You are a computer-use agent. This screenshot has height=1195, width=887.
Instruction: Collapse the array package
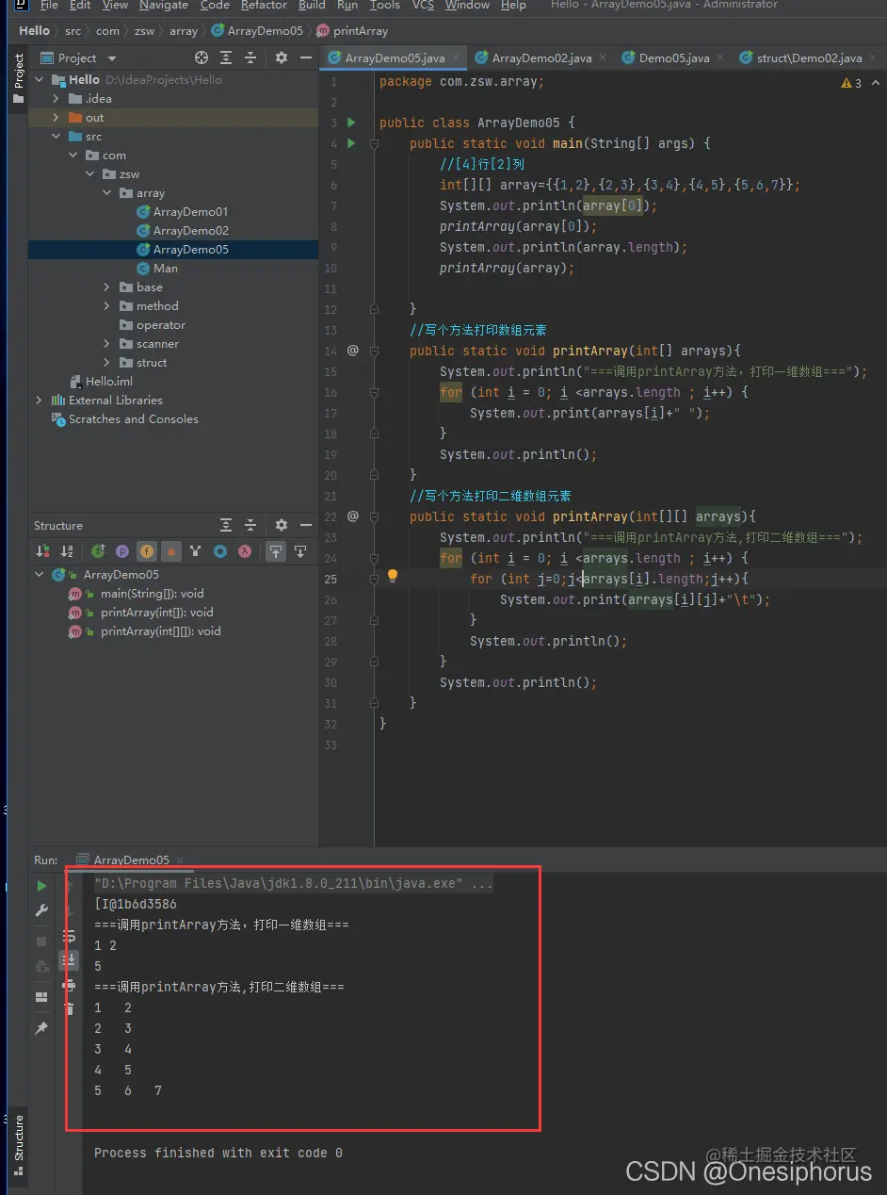point(108,193)
